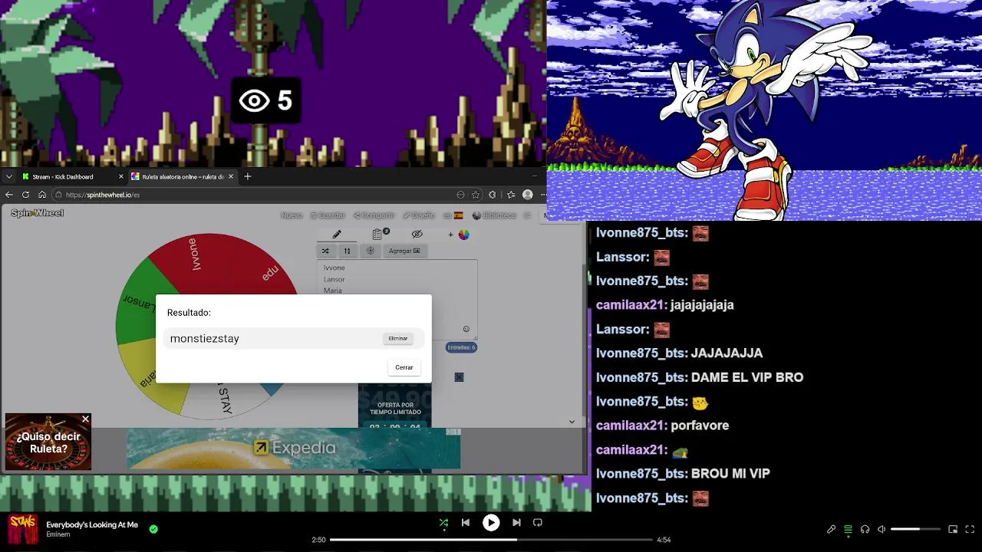Open Biblioteca in wheel menu
Viewport: 982px width, 552px height.
494,215
